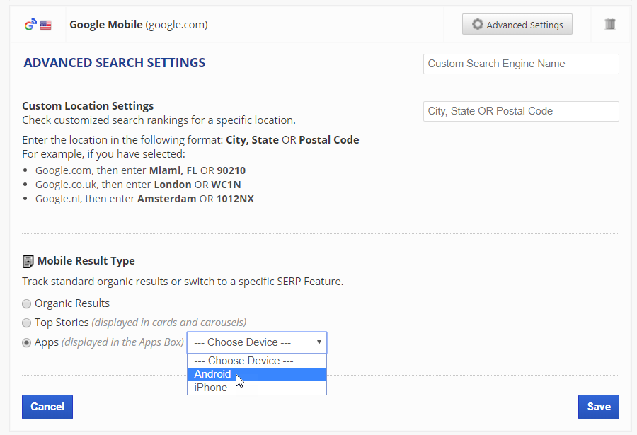Screen dimensions: 637x435
Task: Choose the Top Stories radio option
Action: click(27, 323)
